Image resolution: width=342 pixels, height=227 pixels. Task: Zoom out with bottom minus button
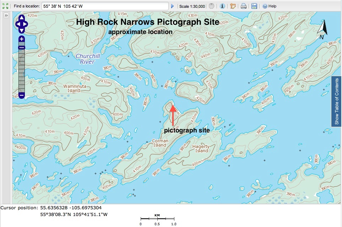[22, 95]
